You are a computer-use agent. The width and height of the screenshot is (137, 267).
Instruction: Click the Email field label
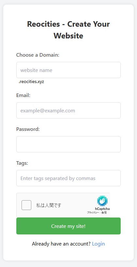[x=23, y=95]
